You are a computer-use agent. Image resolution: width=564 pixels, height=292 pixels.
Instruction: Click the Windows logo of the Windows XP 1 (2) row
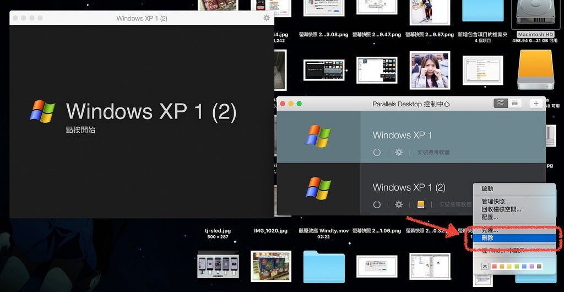318,188
